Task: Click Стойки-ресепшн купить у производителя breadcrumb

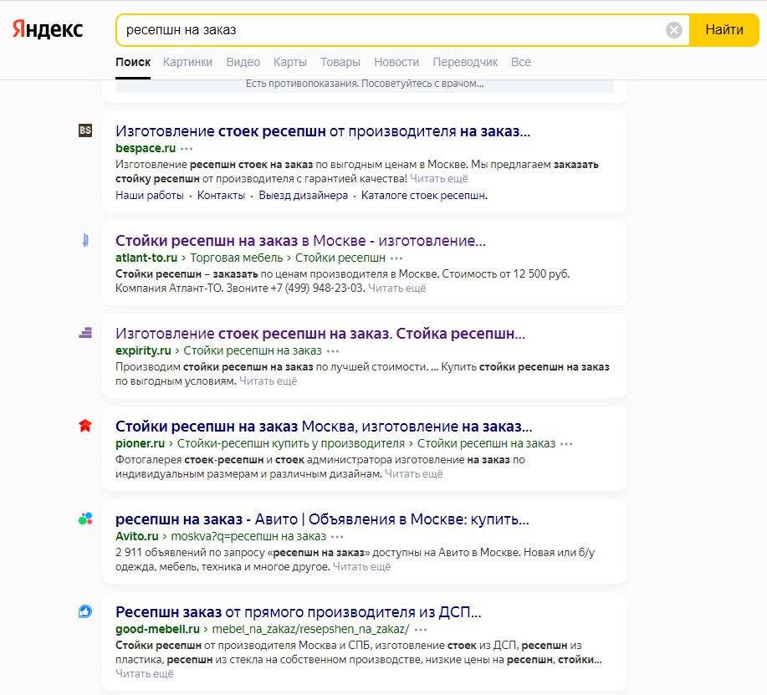Action: click(290, 443)
